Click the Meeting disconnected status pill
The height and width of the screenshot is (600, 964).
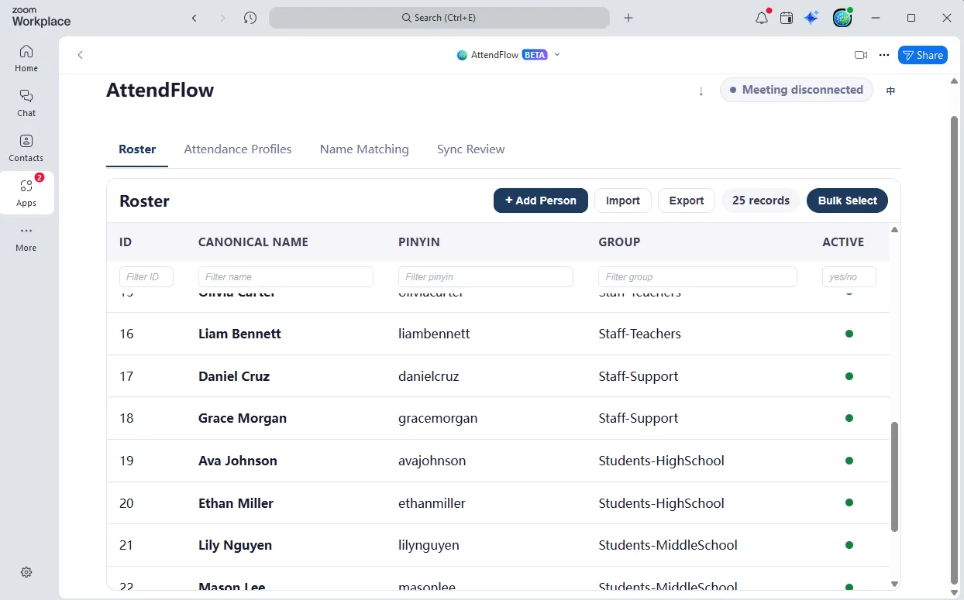point(797,90)
